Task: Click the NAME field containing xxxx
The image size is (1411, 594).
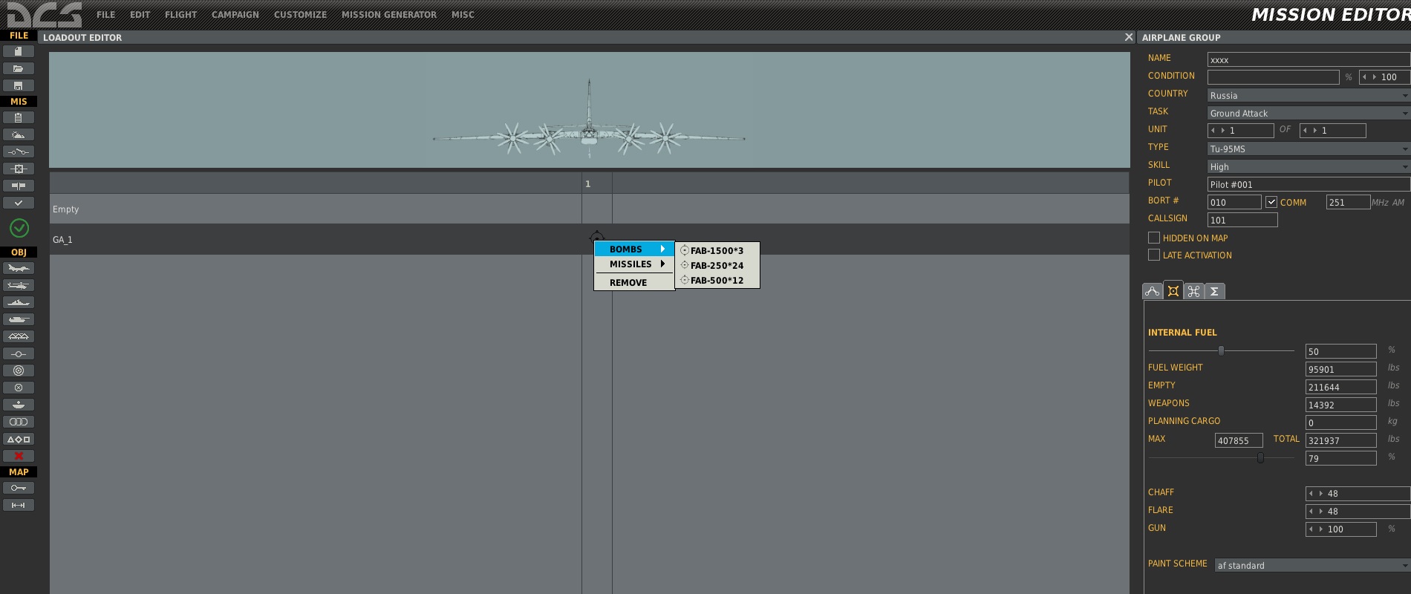Action: (x=1309, y=59)
